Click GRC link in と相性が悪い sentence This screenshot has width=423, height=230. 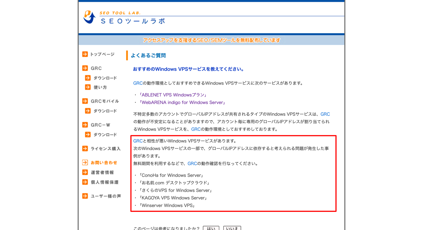[138, 141]
